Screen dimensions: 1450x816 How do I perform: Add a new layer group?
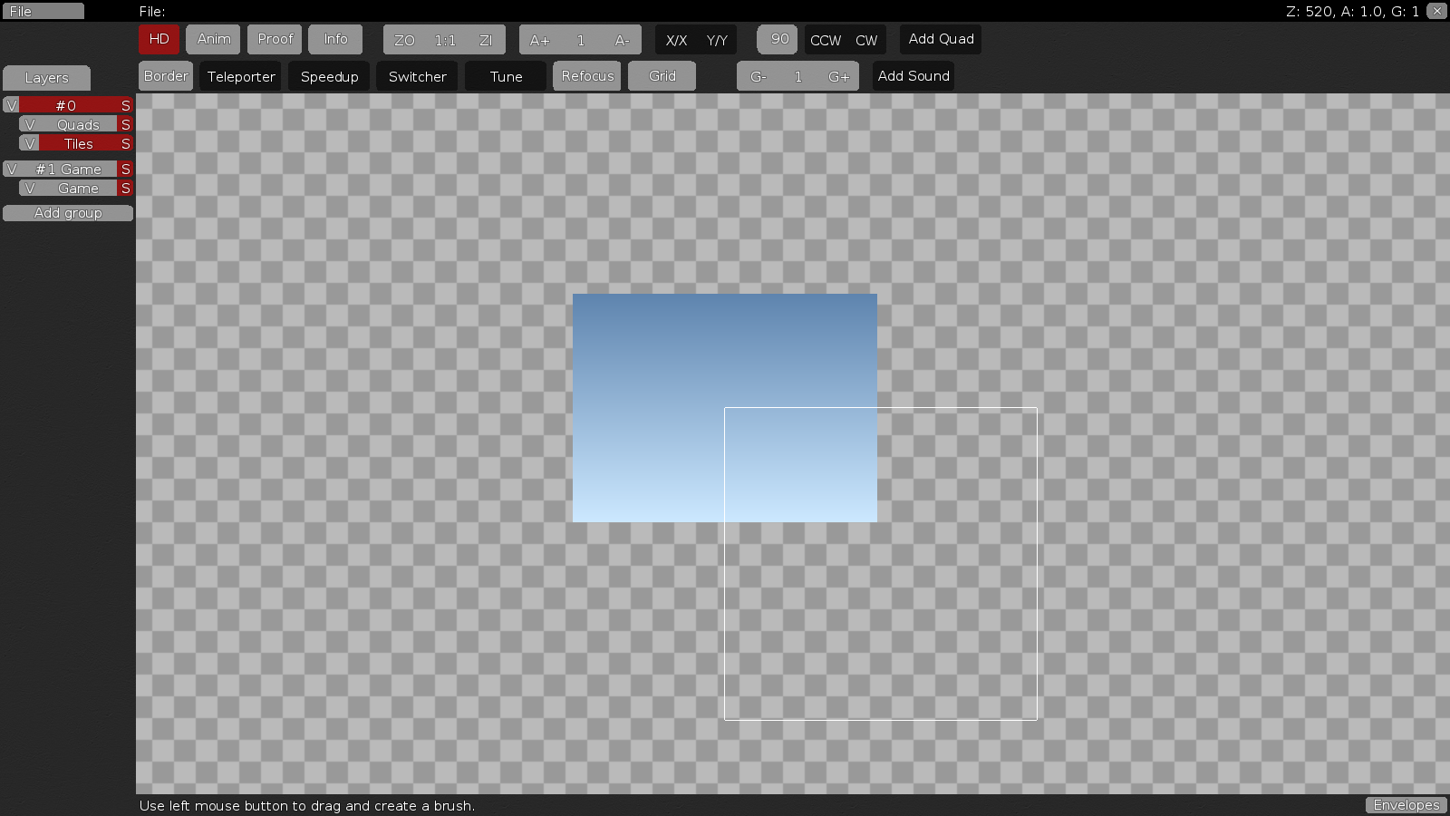68,212
